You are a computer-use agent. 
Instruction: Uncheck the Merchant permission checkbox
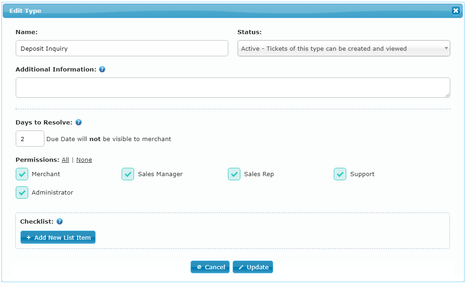point(22,174)
